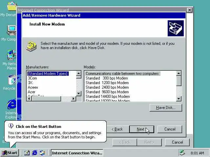Click the 8:01 AM taskbar clock

coord(197,153)
